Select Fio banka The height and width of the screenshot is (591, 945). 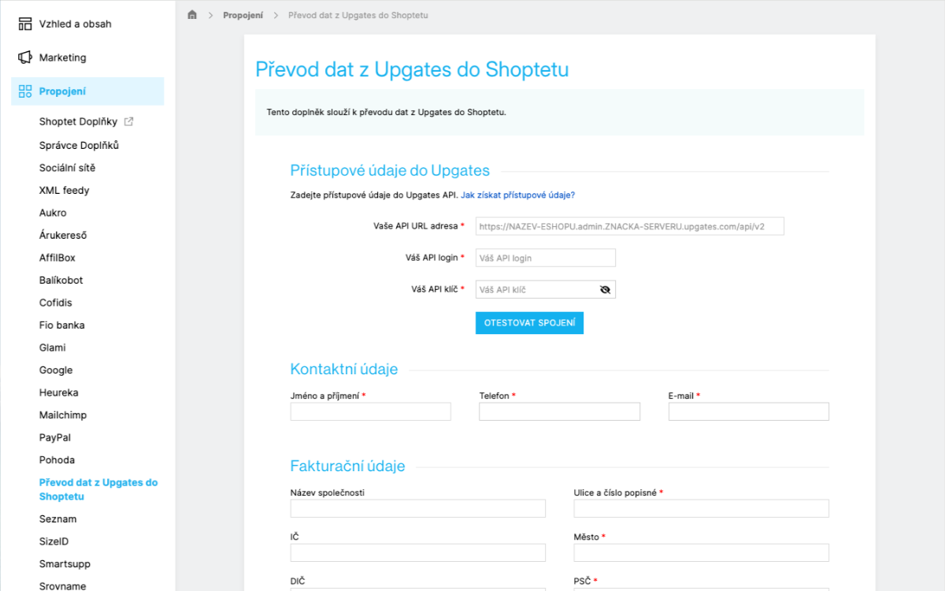point(62,325)
